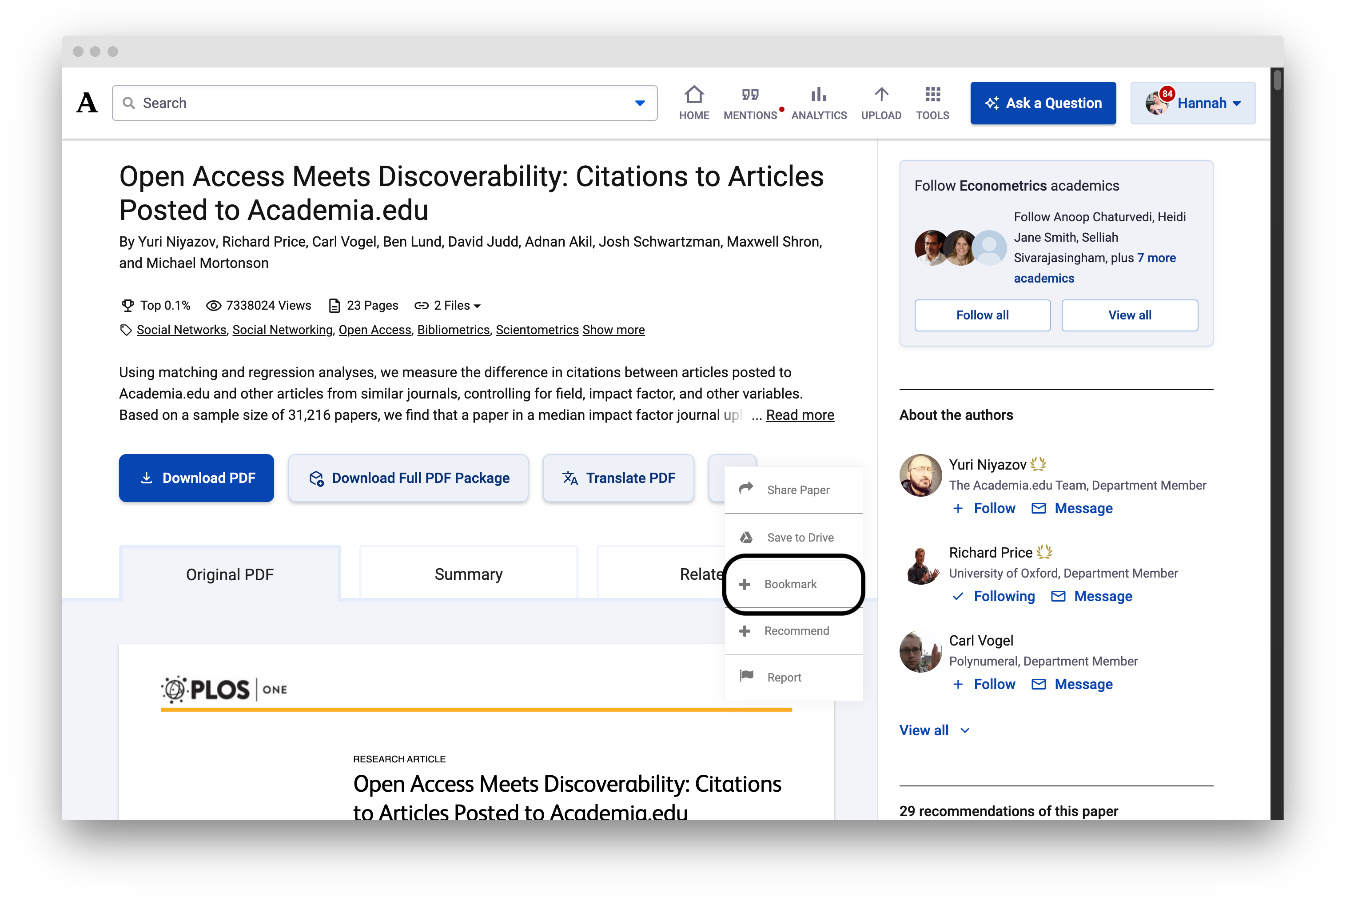Click Share Paper in the menu

point(793,490)
